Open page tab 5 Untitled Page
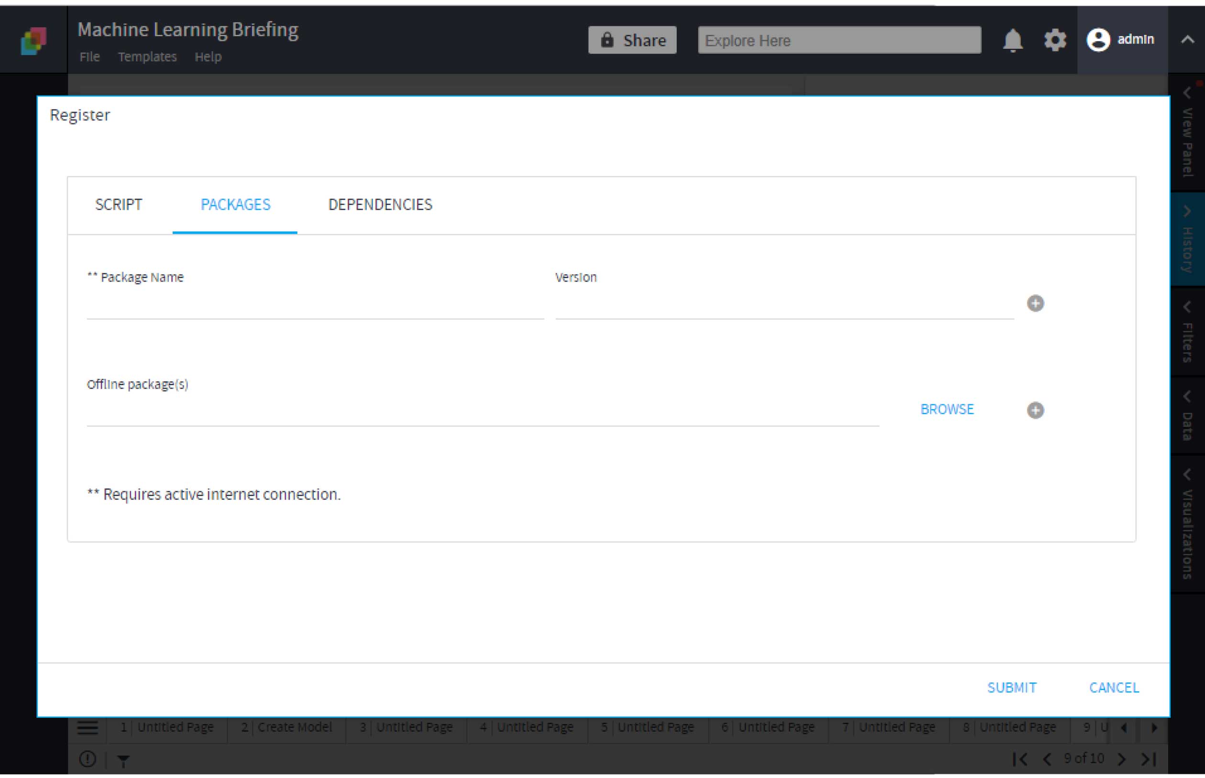Screen dimensions: 1205x778 point(647,727)
